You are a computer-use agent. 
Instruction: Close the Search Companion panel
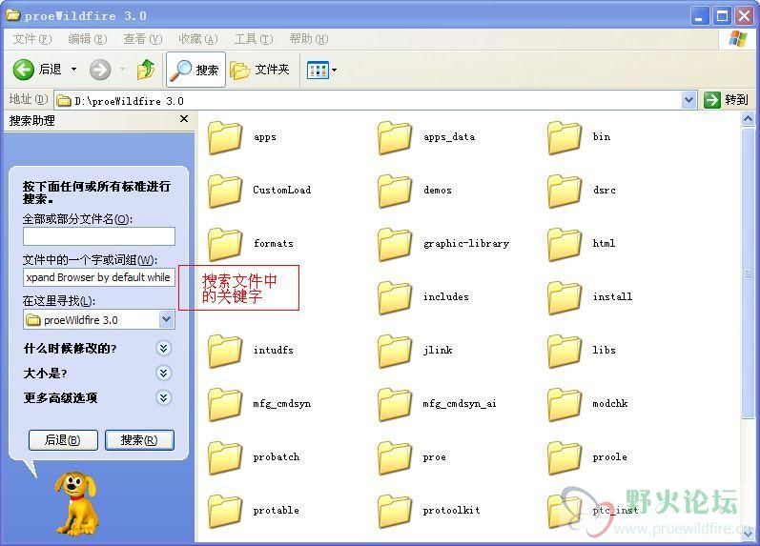(x=184, y=119)
